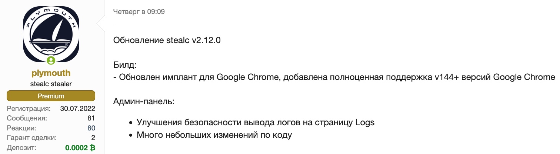Click the deal guarantor value 2
The height and width of the screenshot is (154, 560).
[x=93, y=138]
